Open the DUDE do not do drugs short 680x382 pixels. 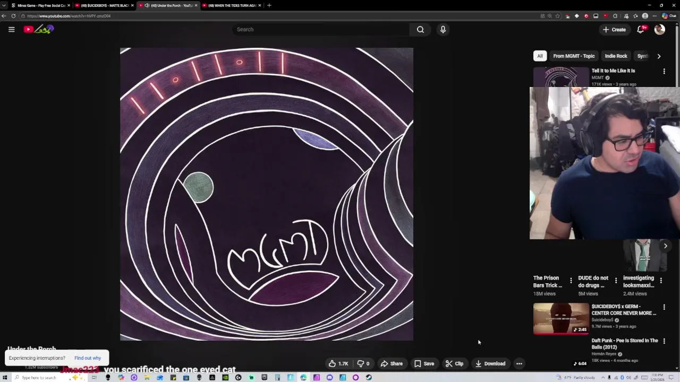(x=593, y=282)
